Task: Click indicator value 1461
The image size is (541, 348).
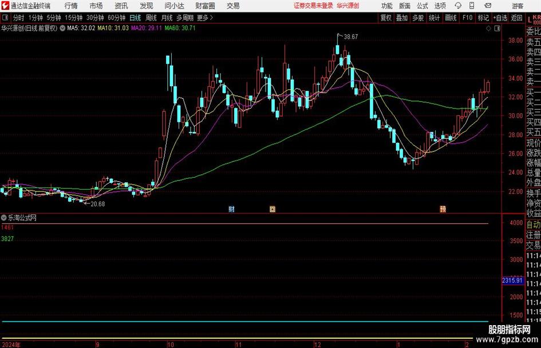Action: click(x=7, y=227)
